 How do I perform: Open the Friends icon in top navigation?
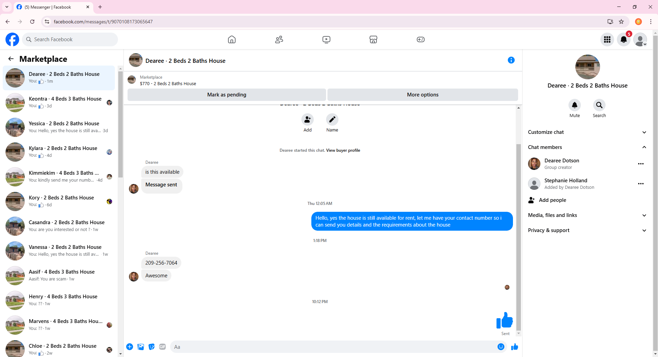pyautogui.click(x=279, y=39)
